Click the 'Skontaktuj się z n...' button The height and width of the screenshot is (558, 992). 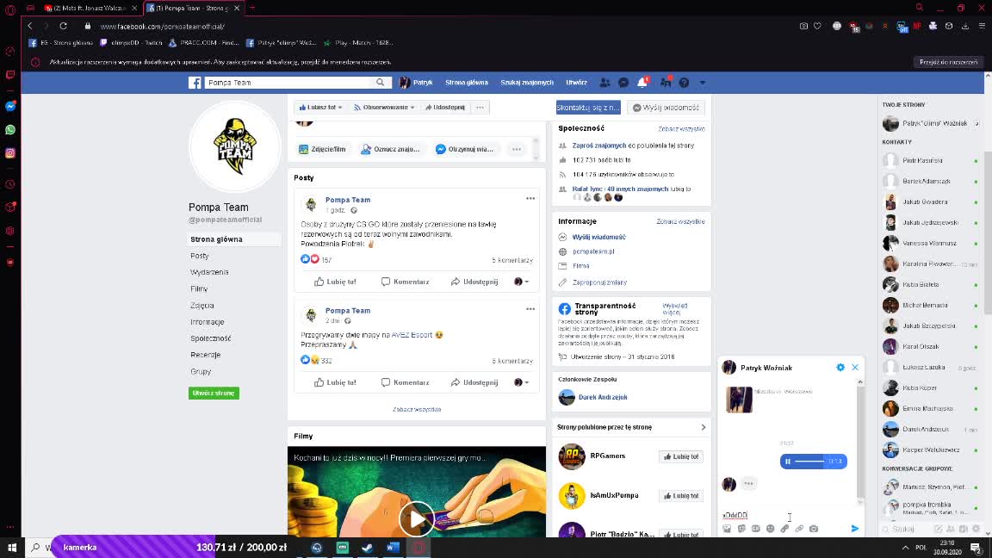tap(588, 108)
